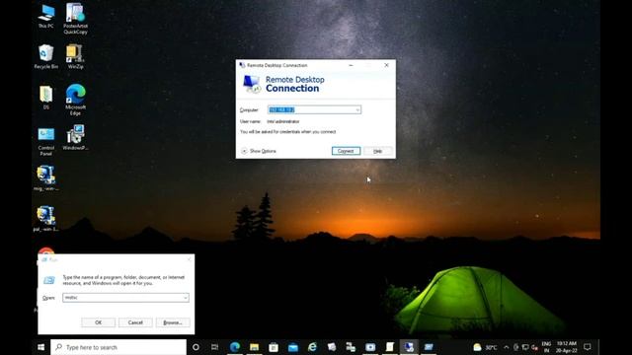
Task: Select the WindowsP... installer desktop icon
Action: [x=75, y=138]
